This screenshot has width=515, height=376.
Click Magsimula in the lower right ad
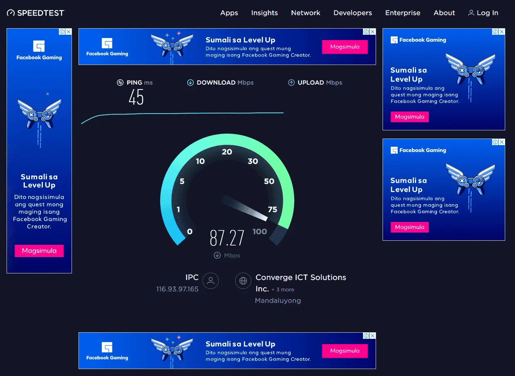coord(410,227)
